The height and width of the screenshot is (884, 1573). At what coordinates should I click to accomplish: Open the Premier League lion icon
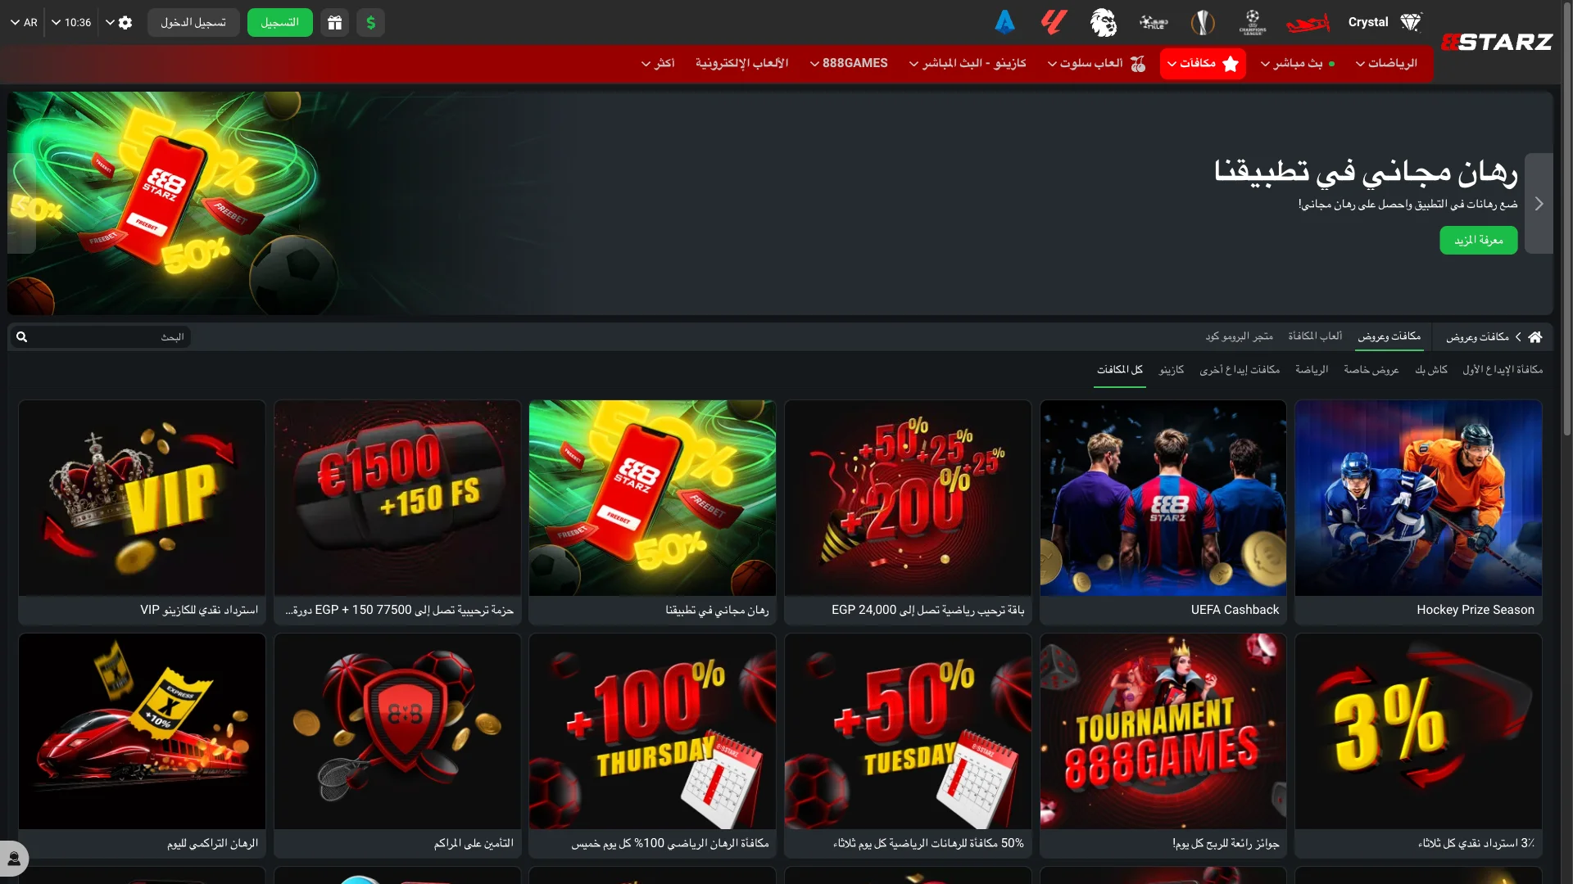pos(1104,22)
